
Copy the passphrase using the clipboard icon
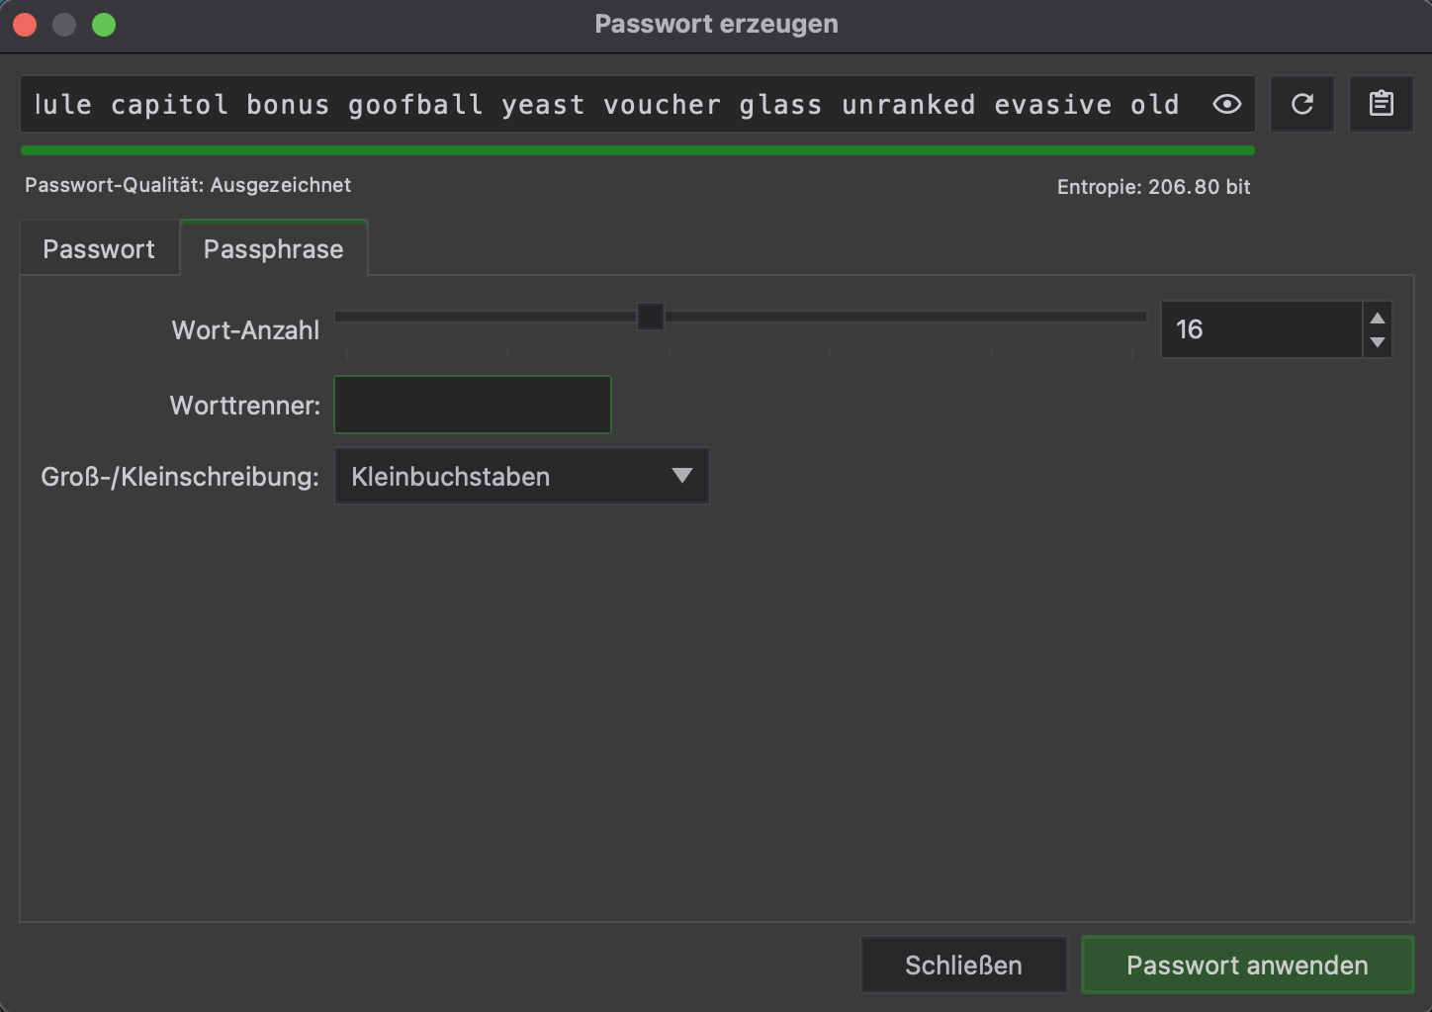[x=1381, y=104]
